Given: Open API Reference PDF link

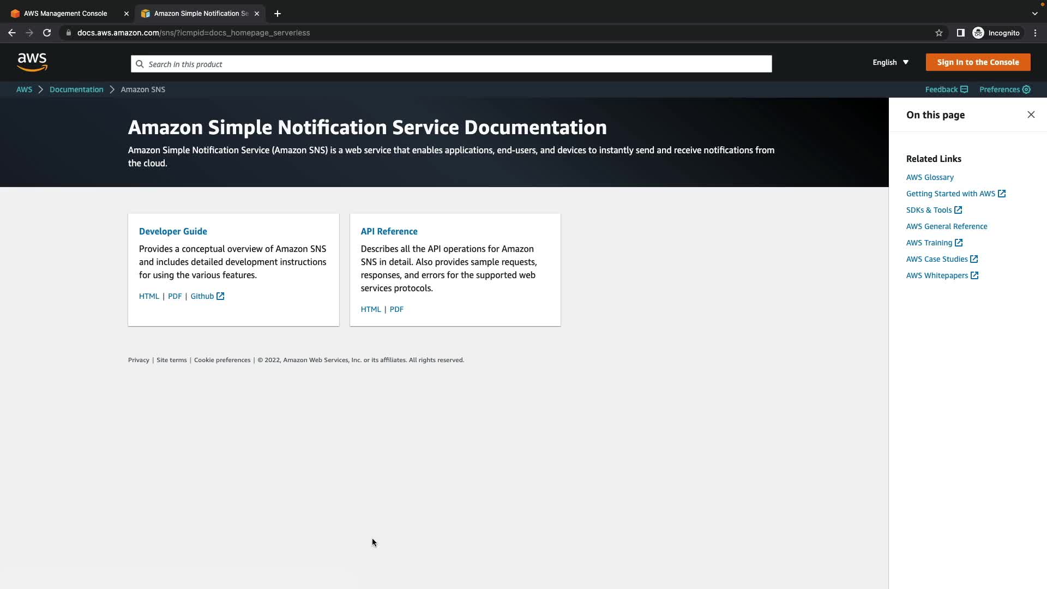Looking at the screenshot, I should click(x=396, y=309).
